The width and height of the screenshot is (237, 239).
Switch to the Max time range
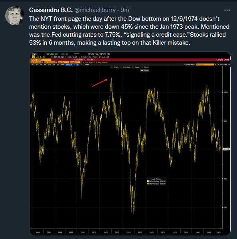pyautogui.click(x=63, y=65)
